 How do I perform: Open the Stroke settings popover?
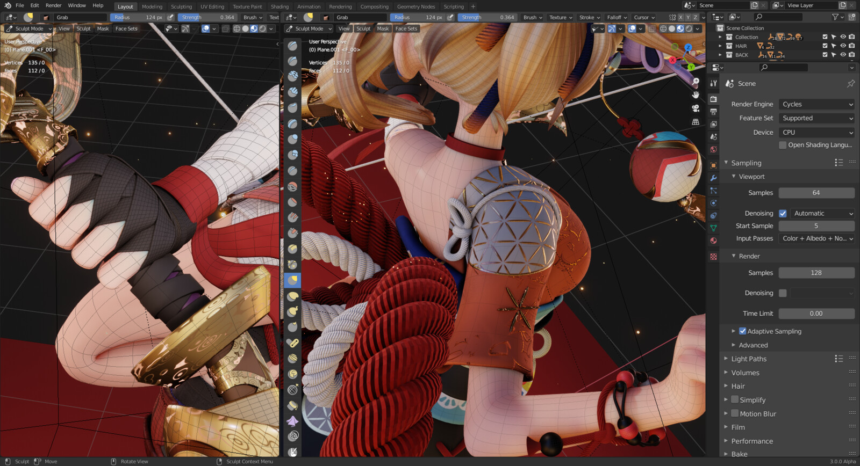pos(590,17)
